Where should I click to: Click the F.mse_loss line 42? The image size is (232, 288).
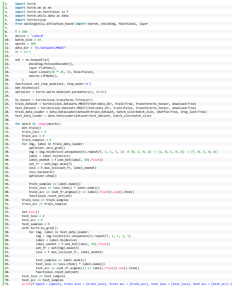pyautogui.click(x=62, y=168)
